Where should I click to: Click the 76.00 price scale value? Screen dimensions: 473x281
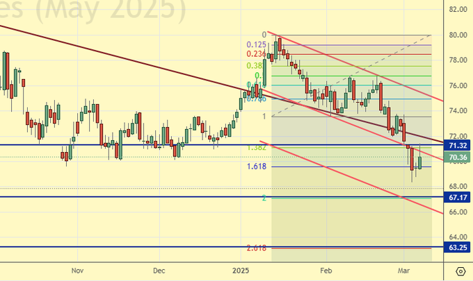point(457,85)
